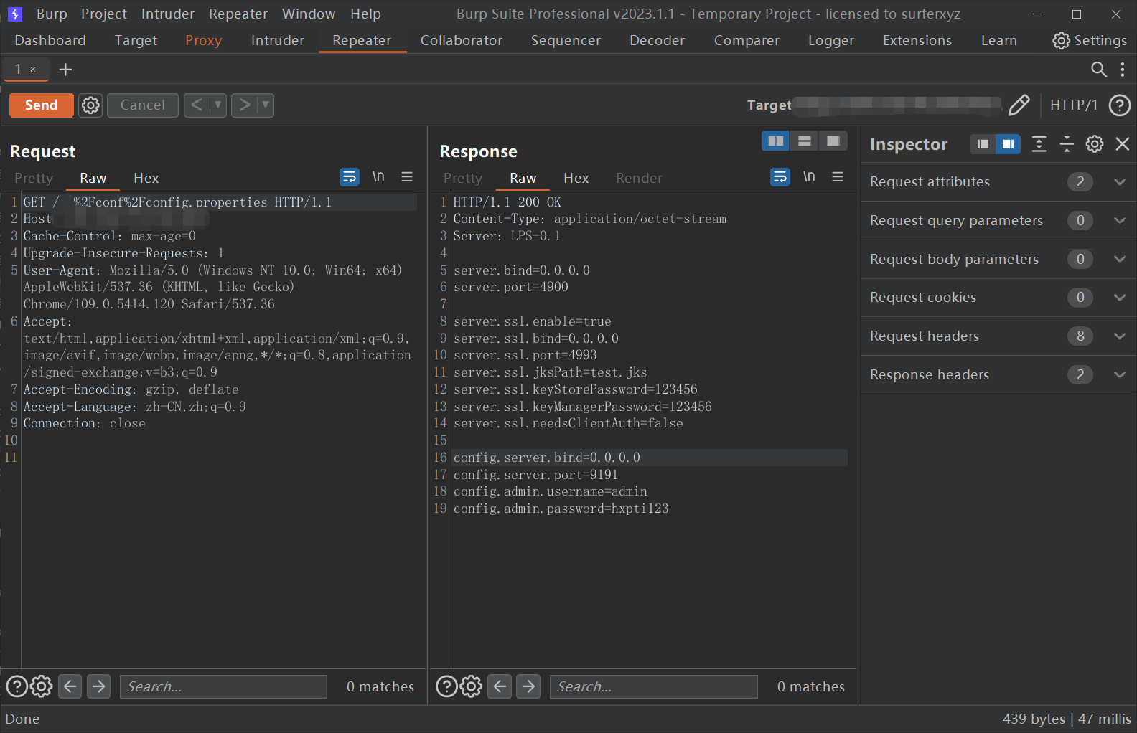The image size is (1137, 733).
Task: Click the config.admin.password line in response
Action: point(561,509)
